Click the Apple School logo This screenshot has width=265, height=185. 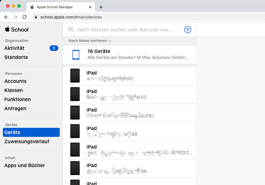(x=17, y=30)
